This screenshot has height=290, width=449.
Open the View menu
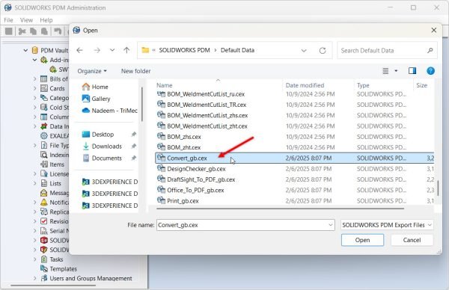(26, 20)
